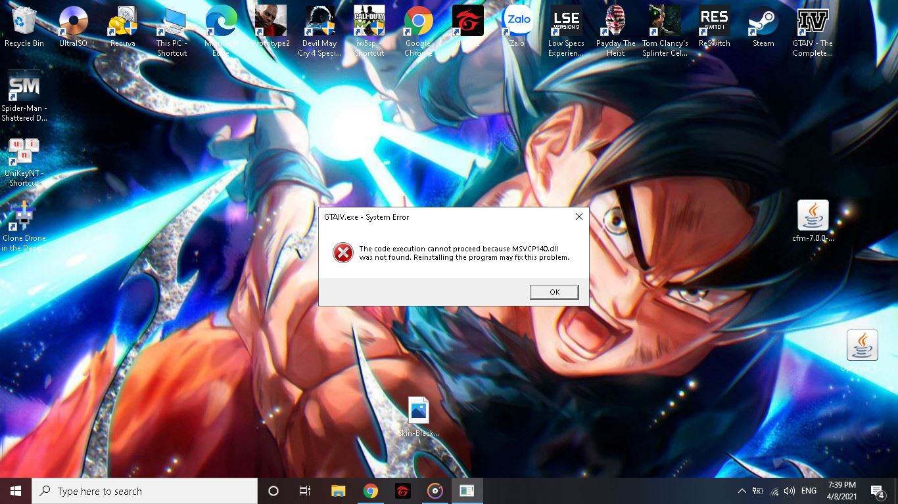Open the notification center
This screenshot has width=898, height=504.
coord(876,490)
